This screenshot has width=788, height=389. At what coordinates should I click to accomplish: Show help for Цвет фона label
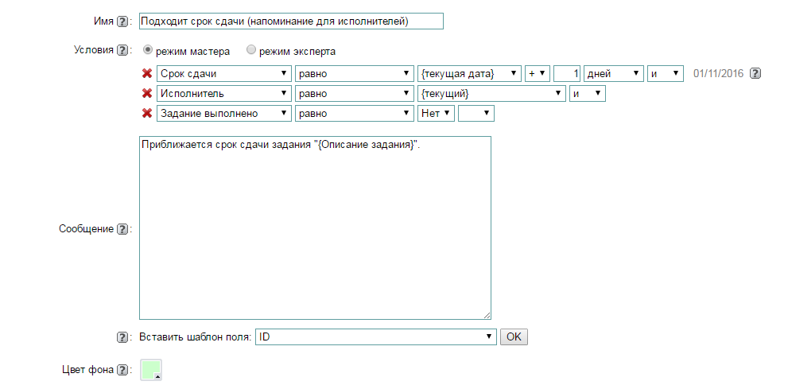pos(122,370)
